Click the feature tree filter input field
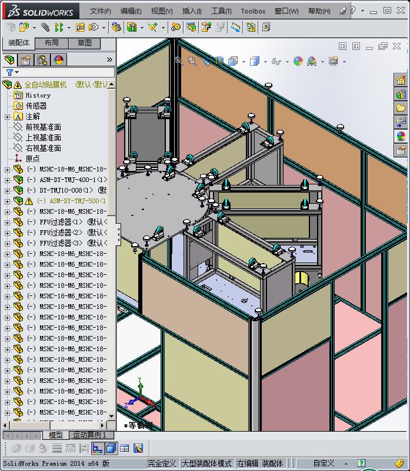Screen dimensions: 410x471 (67, 72)
